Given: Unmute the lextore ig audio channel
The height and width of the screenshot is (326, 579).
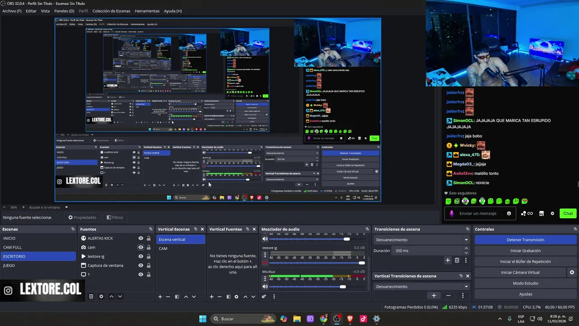Looking at the screenshot, I should (x=265, y=263).
